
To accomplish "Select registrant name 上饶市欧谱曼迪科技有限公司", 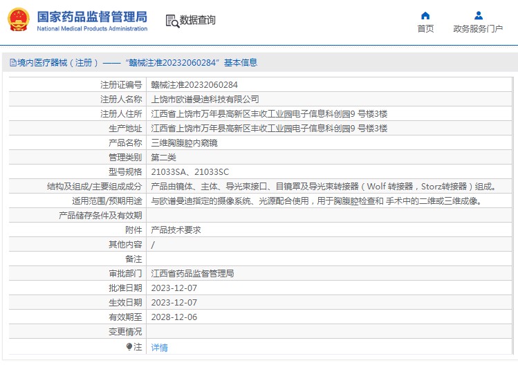I will pos(205,100).
